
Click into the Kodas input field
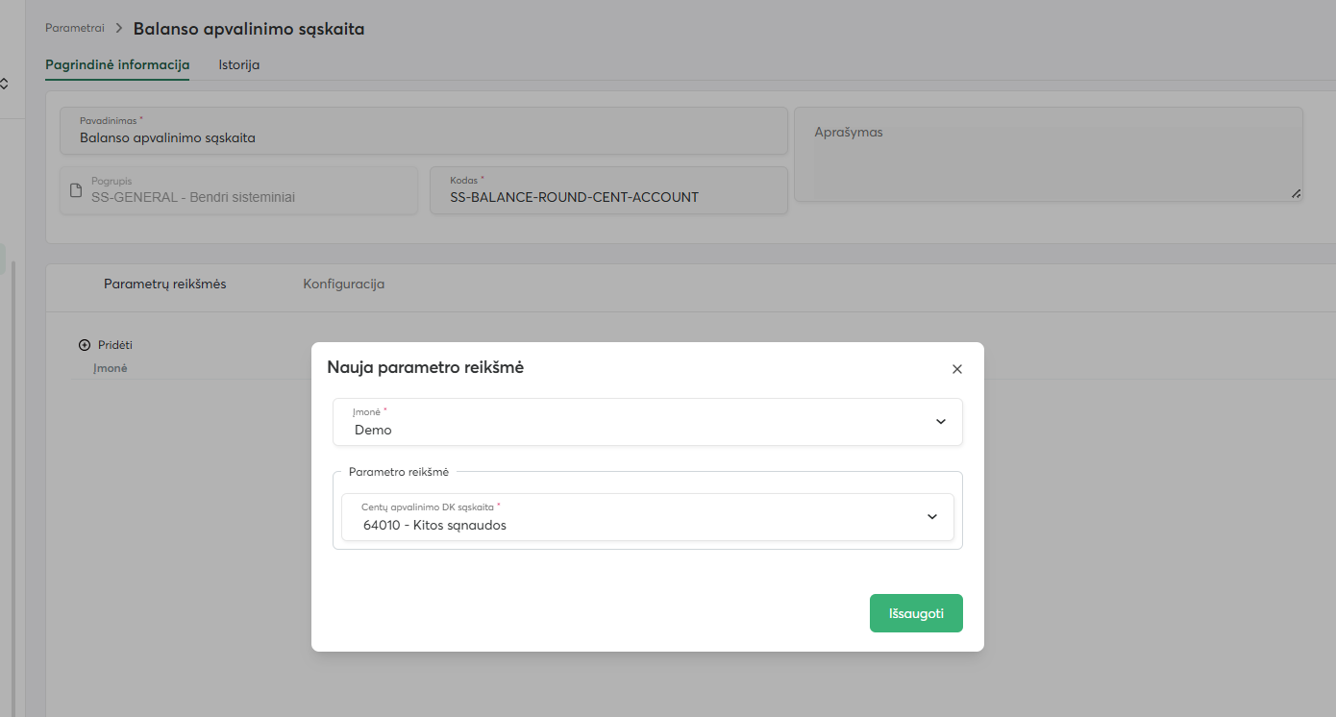pos(607,197)
